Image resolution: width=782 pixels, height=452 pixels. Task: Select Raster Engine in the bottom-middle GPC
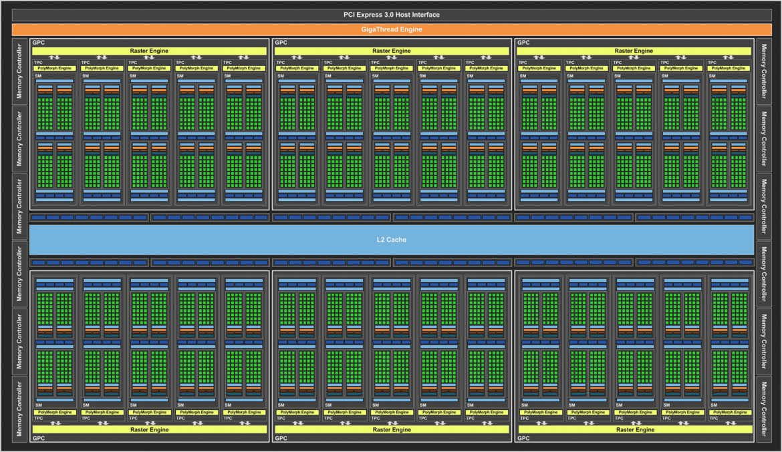point(392,429)
